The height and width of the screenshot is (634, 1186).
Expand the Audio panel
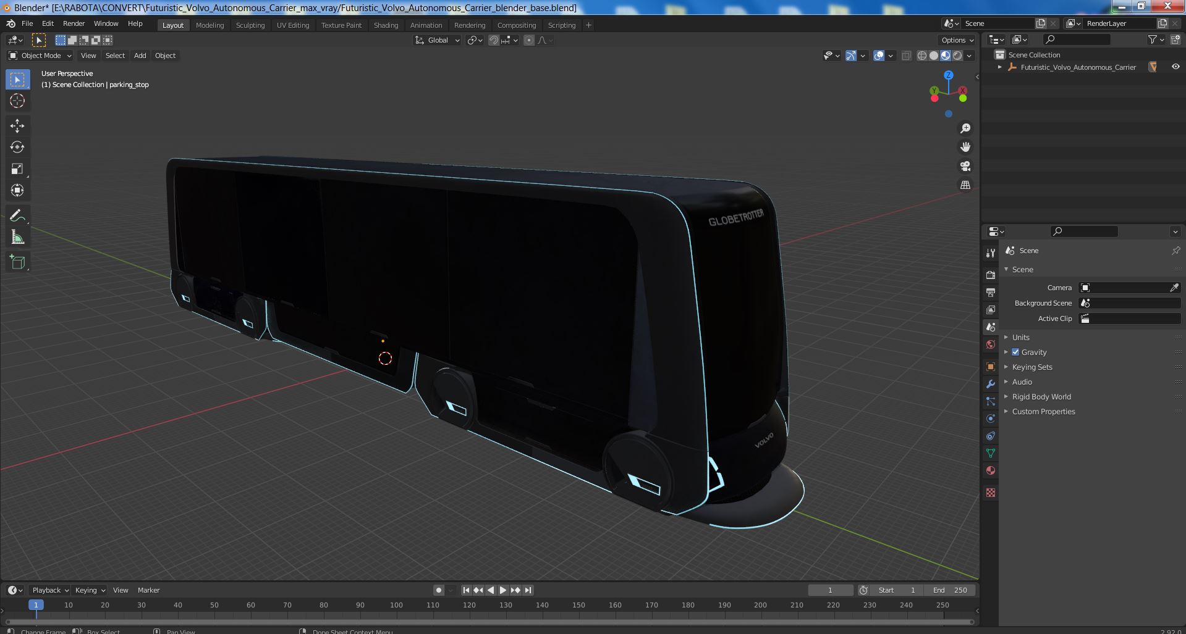click(x=1022, y=382)
